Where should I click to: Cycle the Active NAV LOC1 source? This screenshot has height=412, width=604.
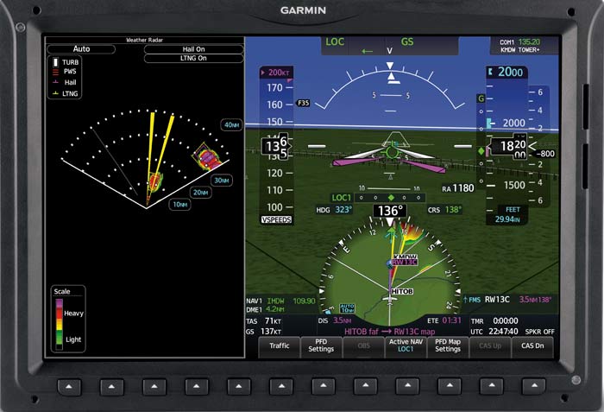(405, 345)
